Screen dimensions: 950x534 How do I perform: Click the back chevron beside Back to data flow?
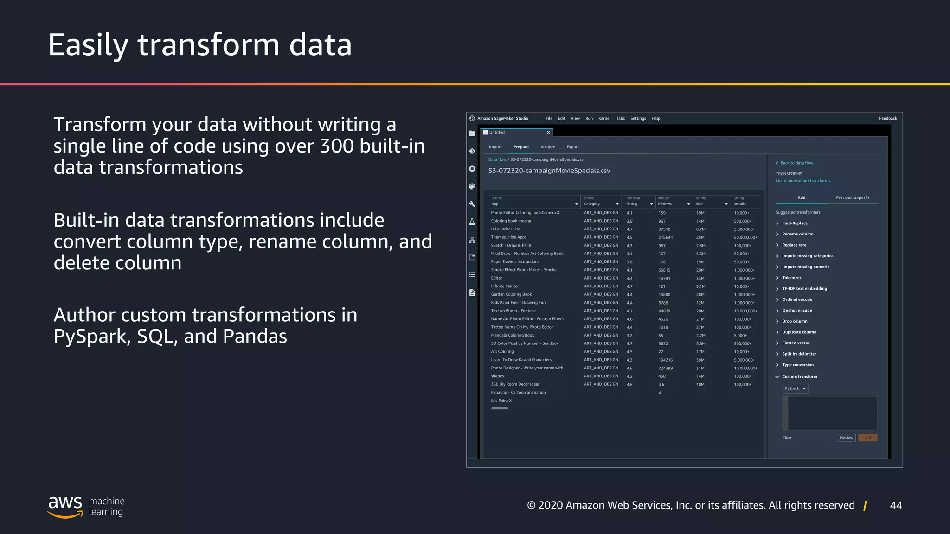pyautogui.click(x=777, y=163)
